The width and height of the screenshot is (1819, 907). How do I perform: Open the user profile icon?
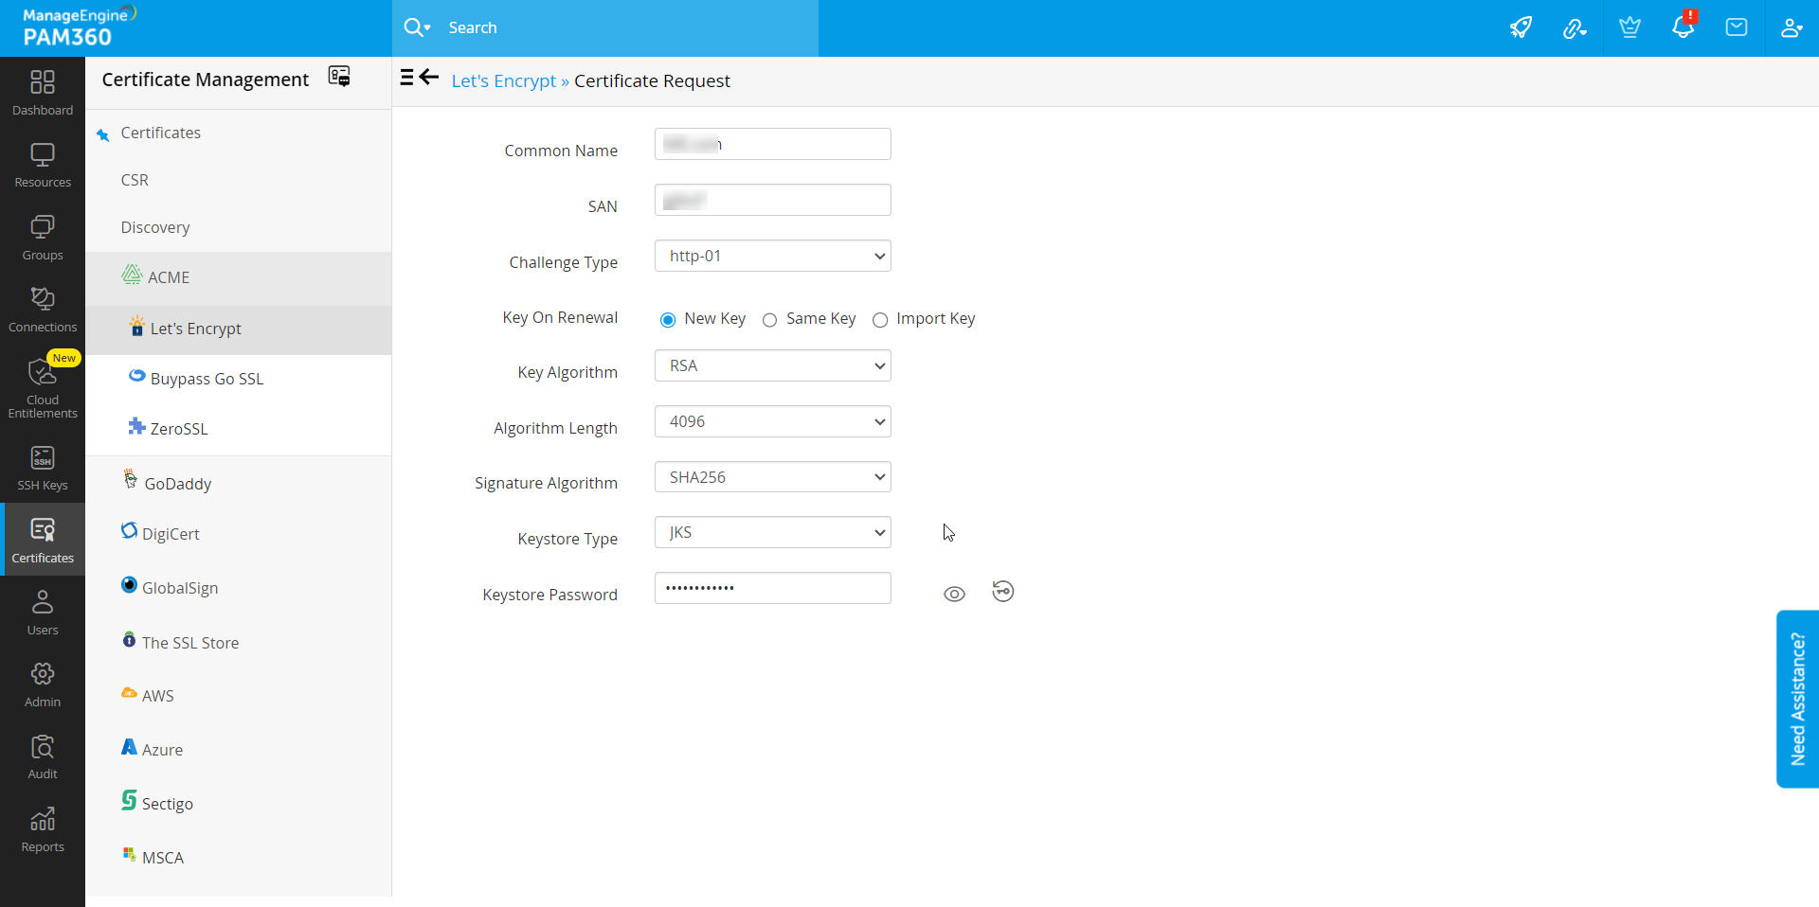pos(1791,27)
